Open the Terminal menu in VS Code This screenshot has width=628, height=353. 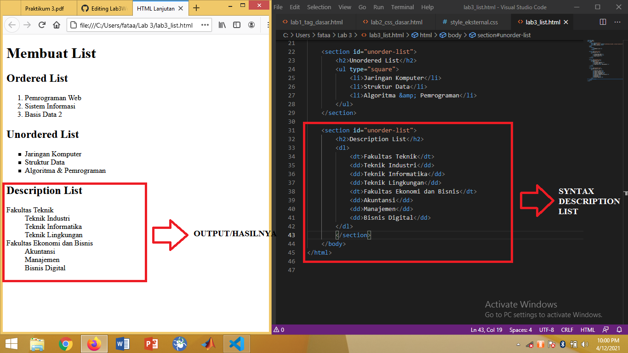click(403, 7)
